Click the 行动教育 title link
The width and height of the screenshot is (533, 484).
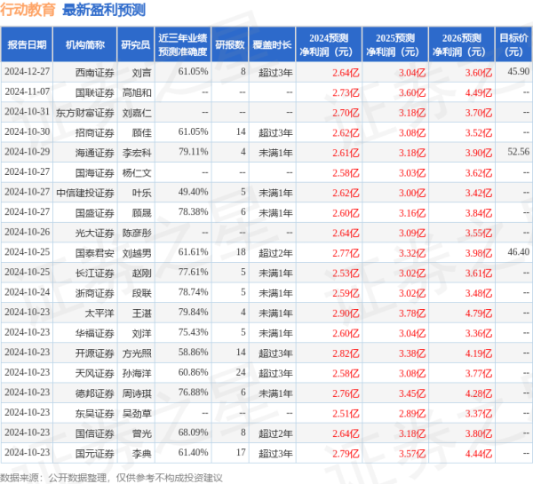click(28, 11)
